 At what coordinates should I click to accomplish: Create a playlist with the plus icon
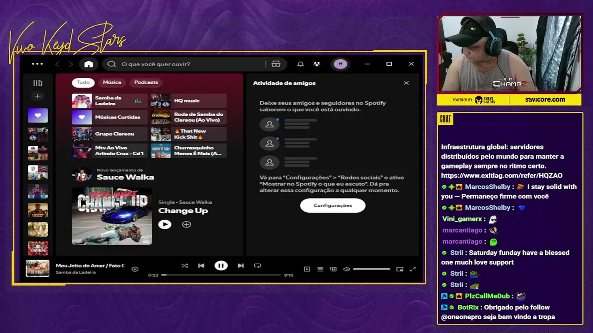tap(38, 96)
